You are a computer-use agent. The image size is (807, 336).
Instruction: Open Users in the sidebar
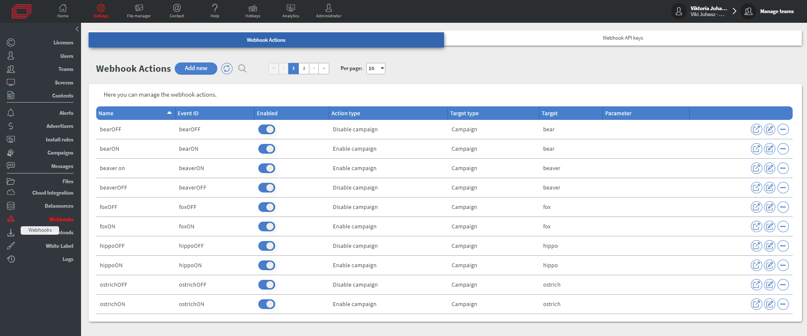pyautogui.click(x=67, y=56)
